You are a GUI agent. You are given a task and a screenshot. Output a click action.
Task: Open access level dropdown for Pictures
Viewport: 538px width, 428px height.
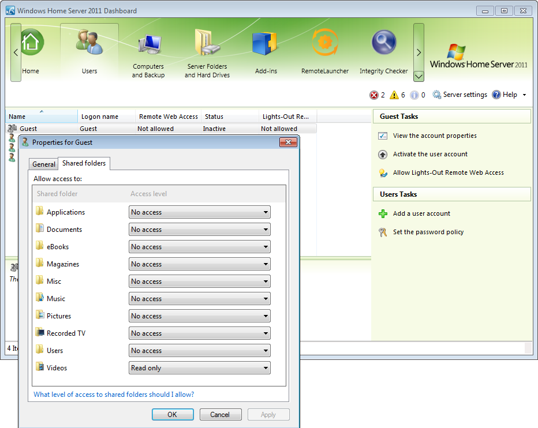[x=200, y=316]
